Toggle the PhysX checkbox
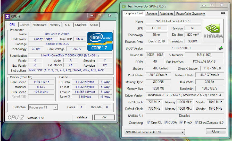This screenshot has width=232, height=141. 181,122
